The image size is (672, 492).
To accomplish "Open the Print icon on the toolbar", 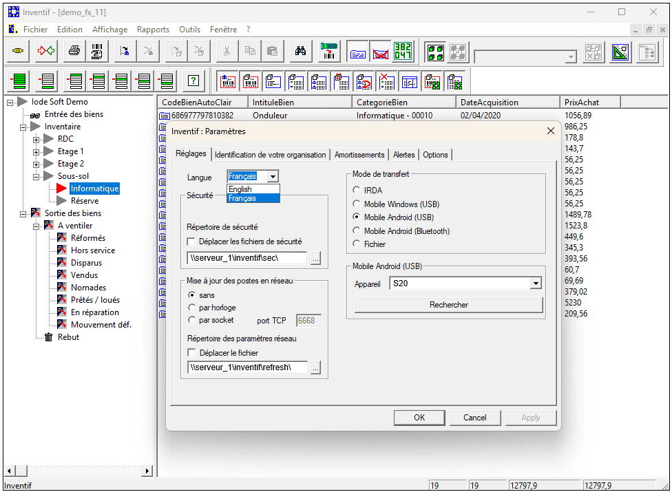I will pyautogui.click(x=74, y=51).
